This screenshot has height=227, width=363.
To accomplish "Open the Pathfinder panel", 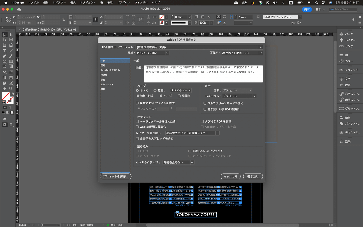I will (349, 123).
